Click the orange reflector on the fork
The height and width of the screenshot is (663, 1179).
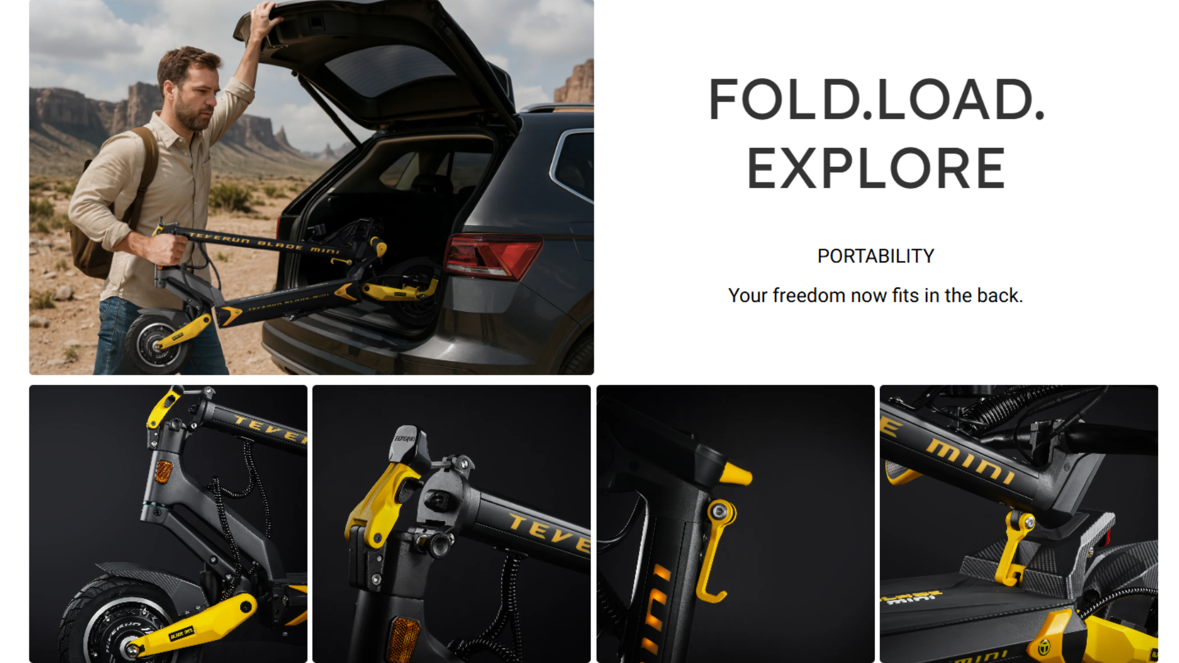[x=163, y=471]
